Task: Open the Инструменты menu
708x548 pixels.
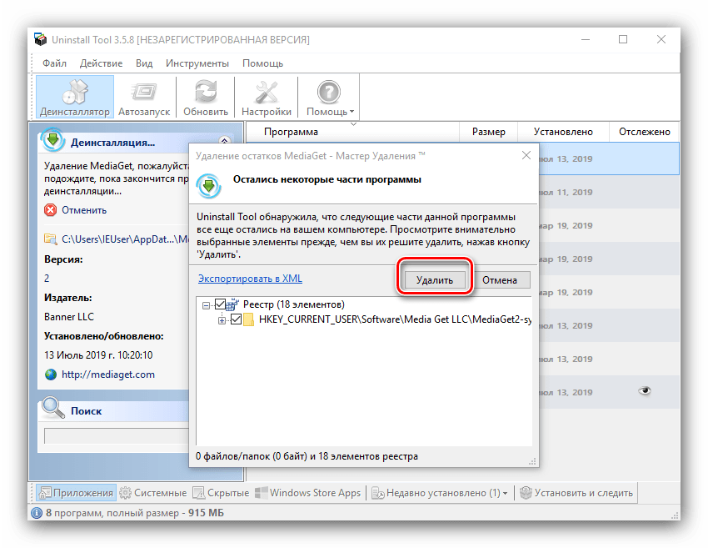Action: tap(197, 63)
